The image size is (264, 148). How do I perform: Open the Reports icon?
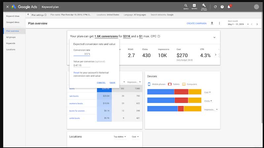point(194,7)
